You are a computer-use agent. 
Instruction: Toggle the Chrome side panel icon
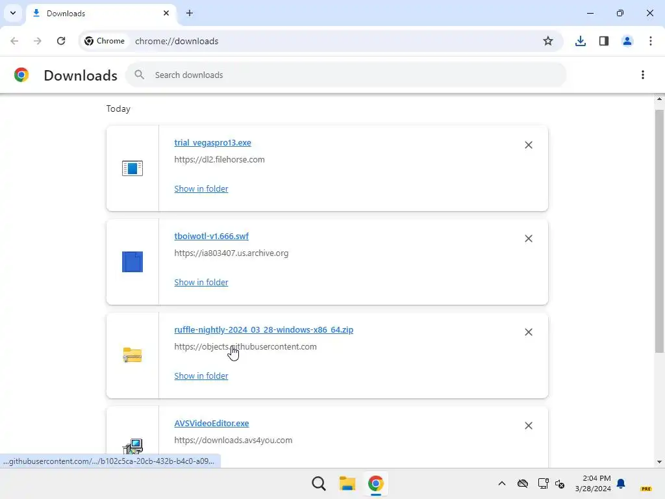click(x=603, y=41)
